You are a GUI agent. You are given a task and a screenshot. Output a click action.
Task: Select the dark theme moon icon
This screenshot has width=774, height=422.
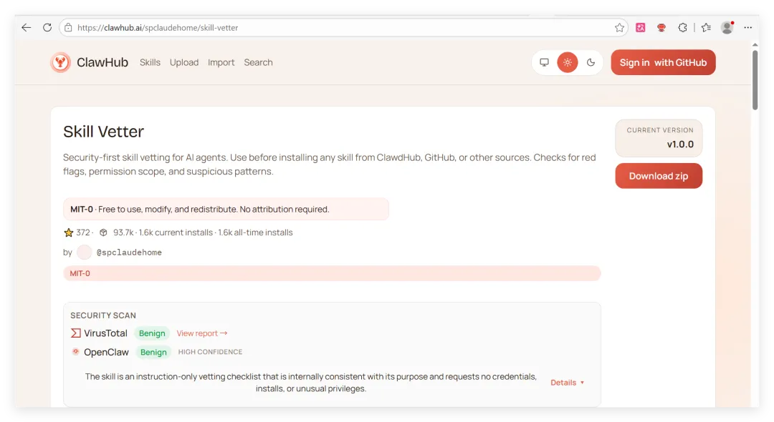(x=591, y=62)
